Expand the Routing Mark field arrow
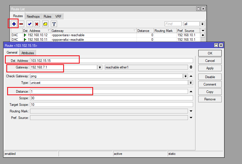The width and height of the screenshot is (242, 164). [x=191, y=111]
